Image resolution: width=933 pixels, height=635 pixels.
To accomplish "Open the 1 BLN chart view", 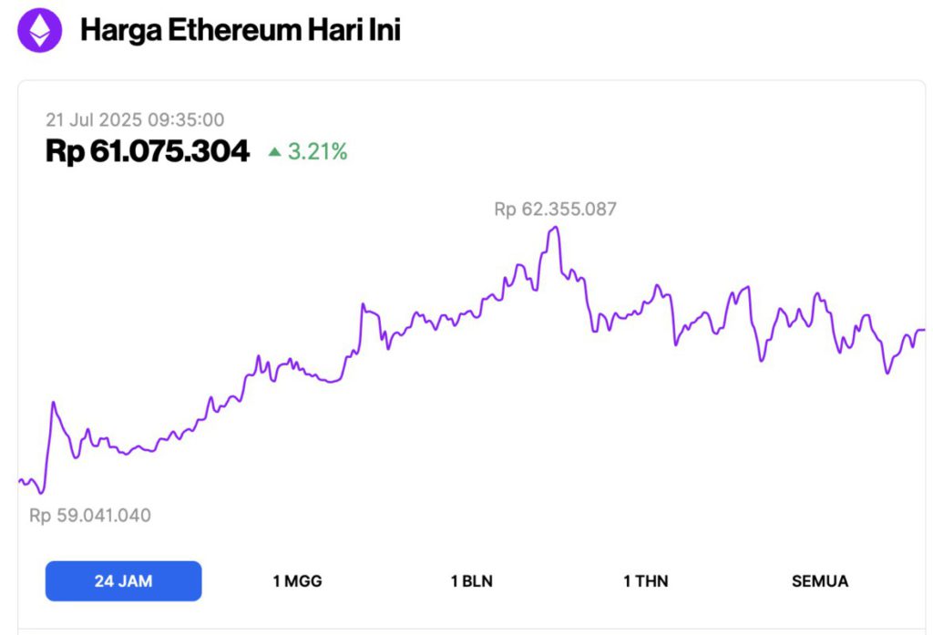I will pos(470,580).
